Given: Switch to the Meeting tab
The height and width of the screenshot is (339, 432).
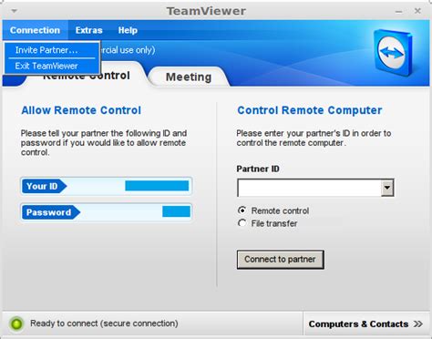Looking at the screenshot, I should [189, 77].
